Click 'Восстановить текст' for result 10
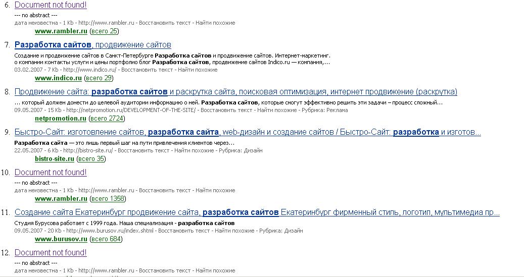 coord(165,190)
